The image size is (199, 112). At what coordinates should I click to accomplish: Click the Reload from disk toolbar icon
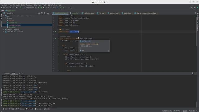(7, 8)
